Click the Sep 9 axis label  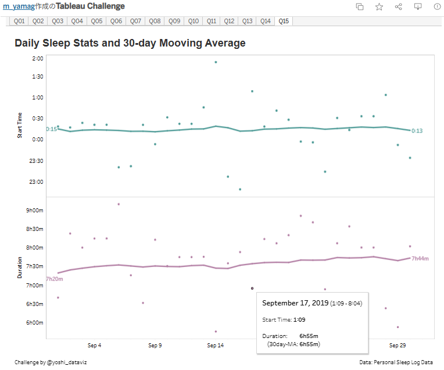pos(155,346)
